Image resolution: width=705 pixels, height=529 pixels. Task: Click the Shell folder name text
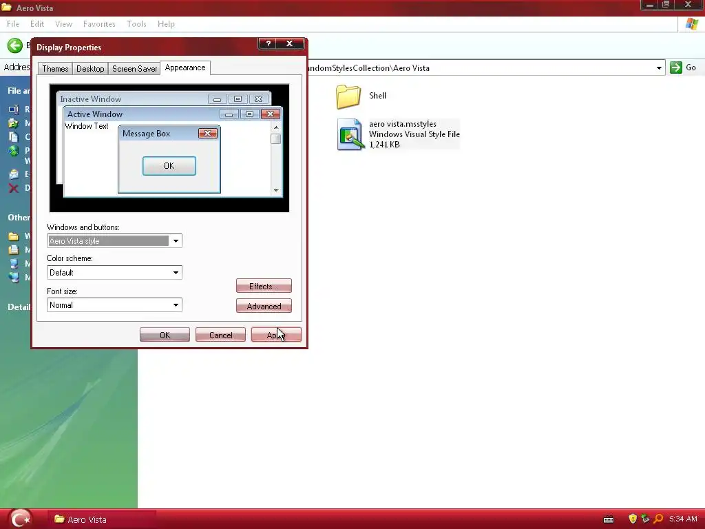[378, 95]
